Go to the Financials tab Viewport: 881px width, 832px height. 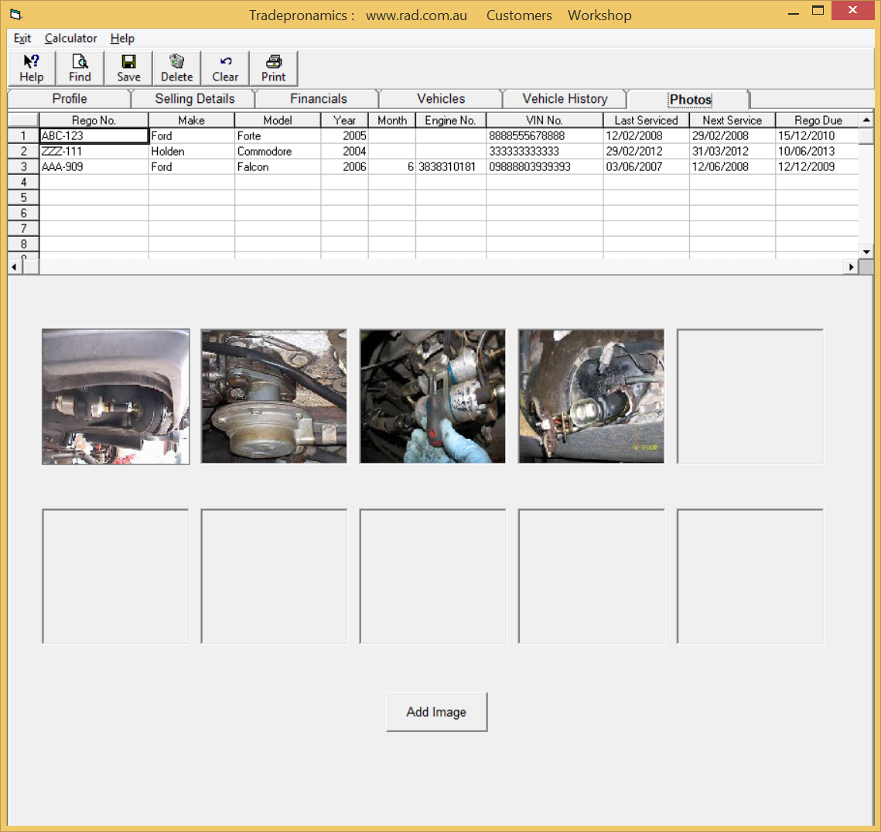click(318, 98)
